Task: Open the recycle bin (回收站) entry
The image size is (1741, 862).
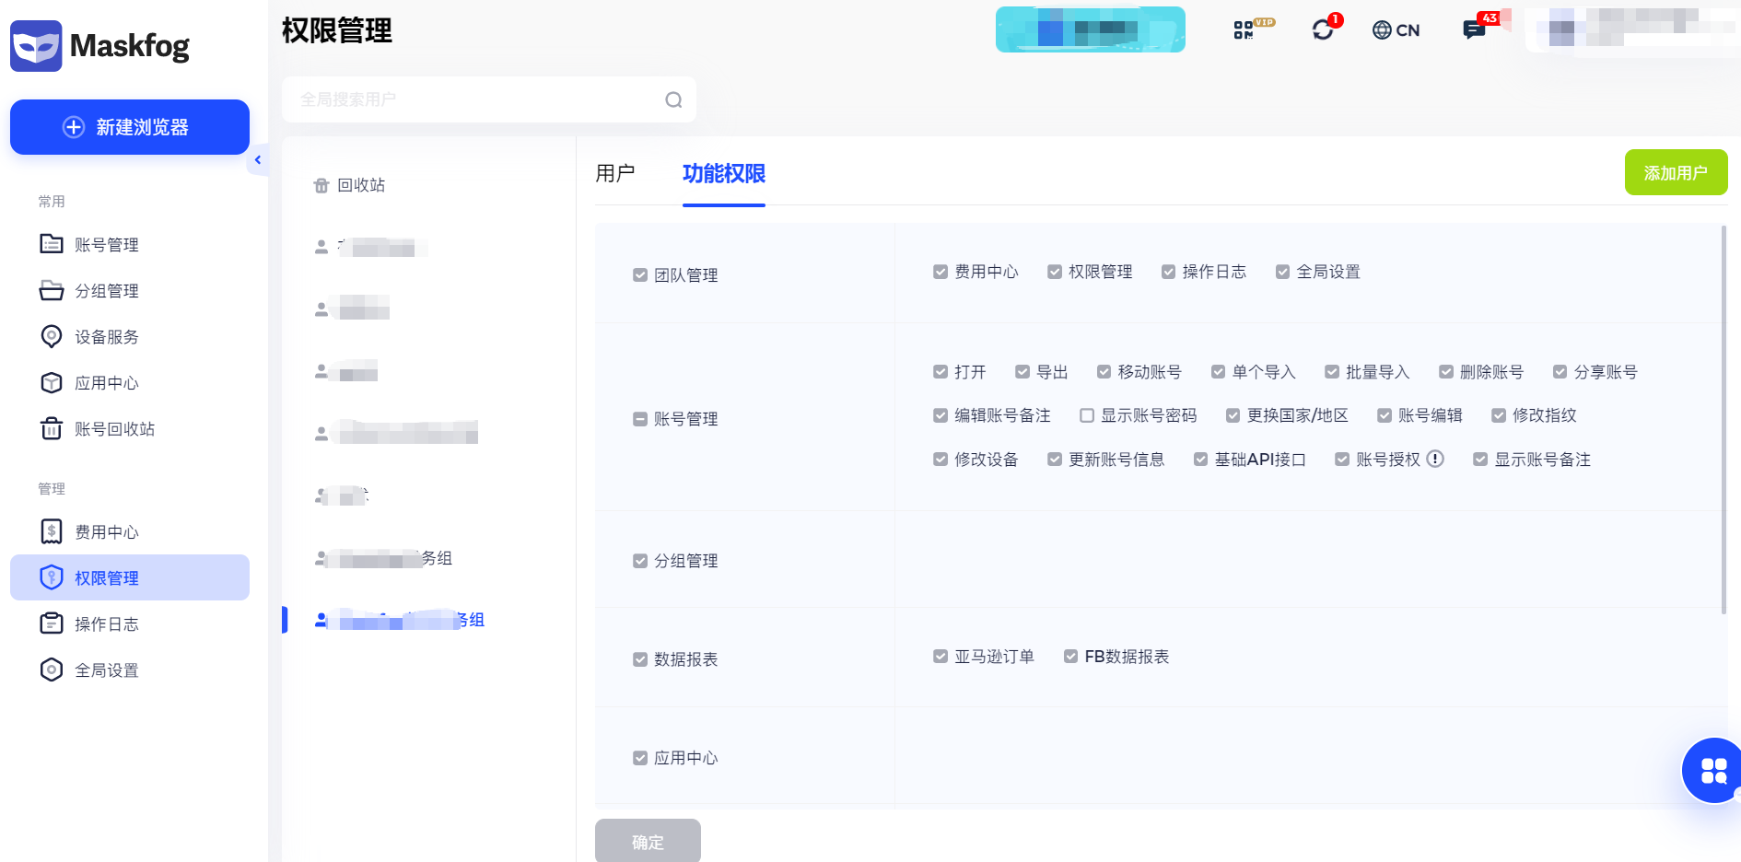Action: pos(350,185)
